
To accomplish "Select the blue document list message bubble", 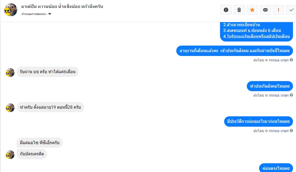I will tap(256, 32).
